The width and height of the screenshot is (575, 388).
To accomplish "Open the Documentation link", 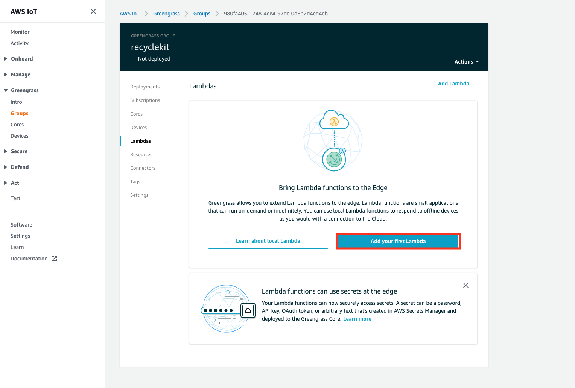I will click(x=29, y=259).
